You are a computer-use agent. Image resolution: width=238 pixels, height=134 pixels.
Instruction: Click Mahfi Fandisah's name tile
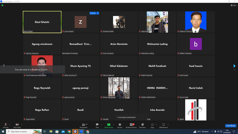click(157, 66)
